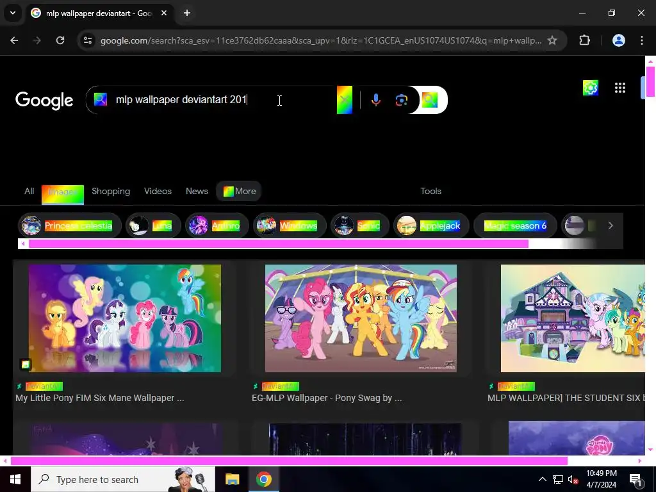Screen dimensions: 656x492
Task: Open the Chrome three-dot menu
Action: pyautogui.click(x=642, y=40)
